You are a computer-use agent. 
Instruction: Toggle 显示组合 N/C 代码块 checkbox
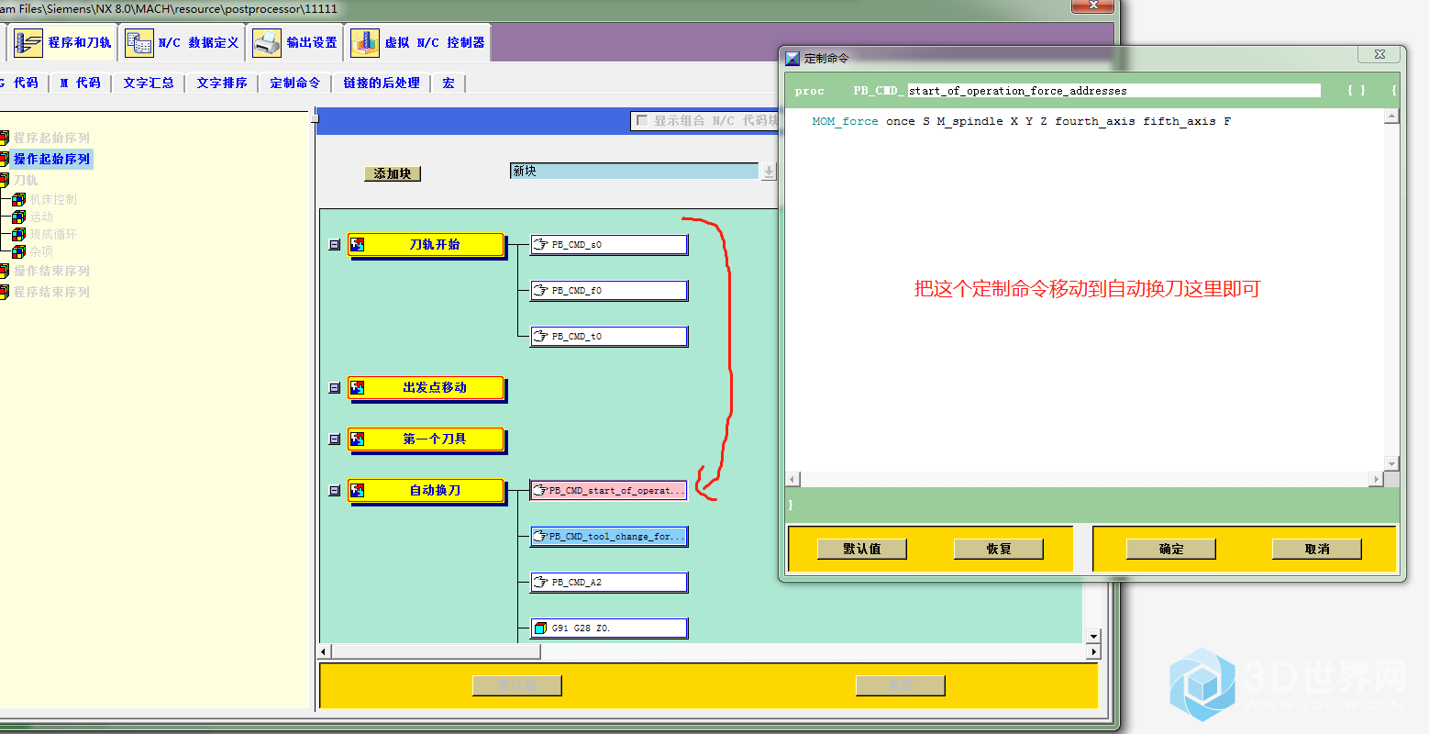click(642, 120)
